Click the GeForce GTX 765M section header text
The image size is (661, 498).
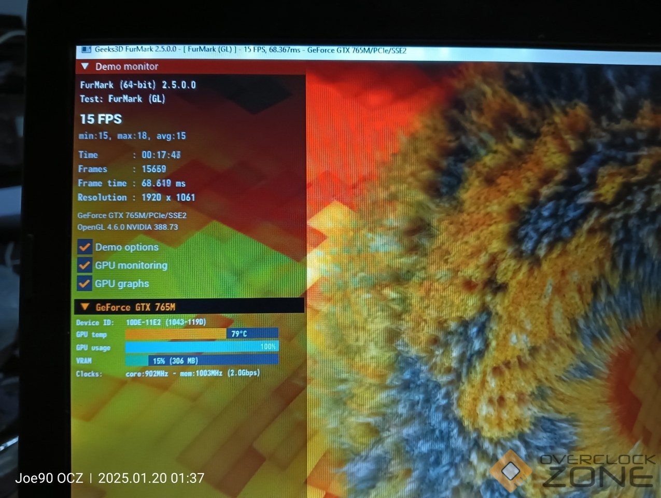pos(135,307)
